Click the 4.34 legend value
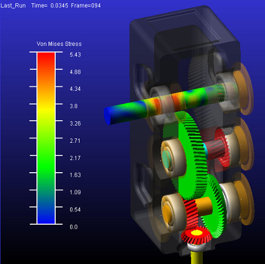265x264 pixels. coord(75,89)
